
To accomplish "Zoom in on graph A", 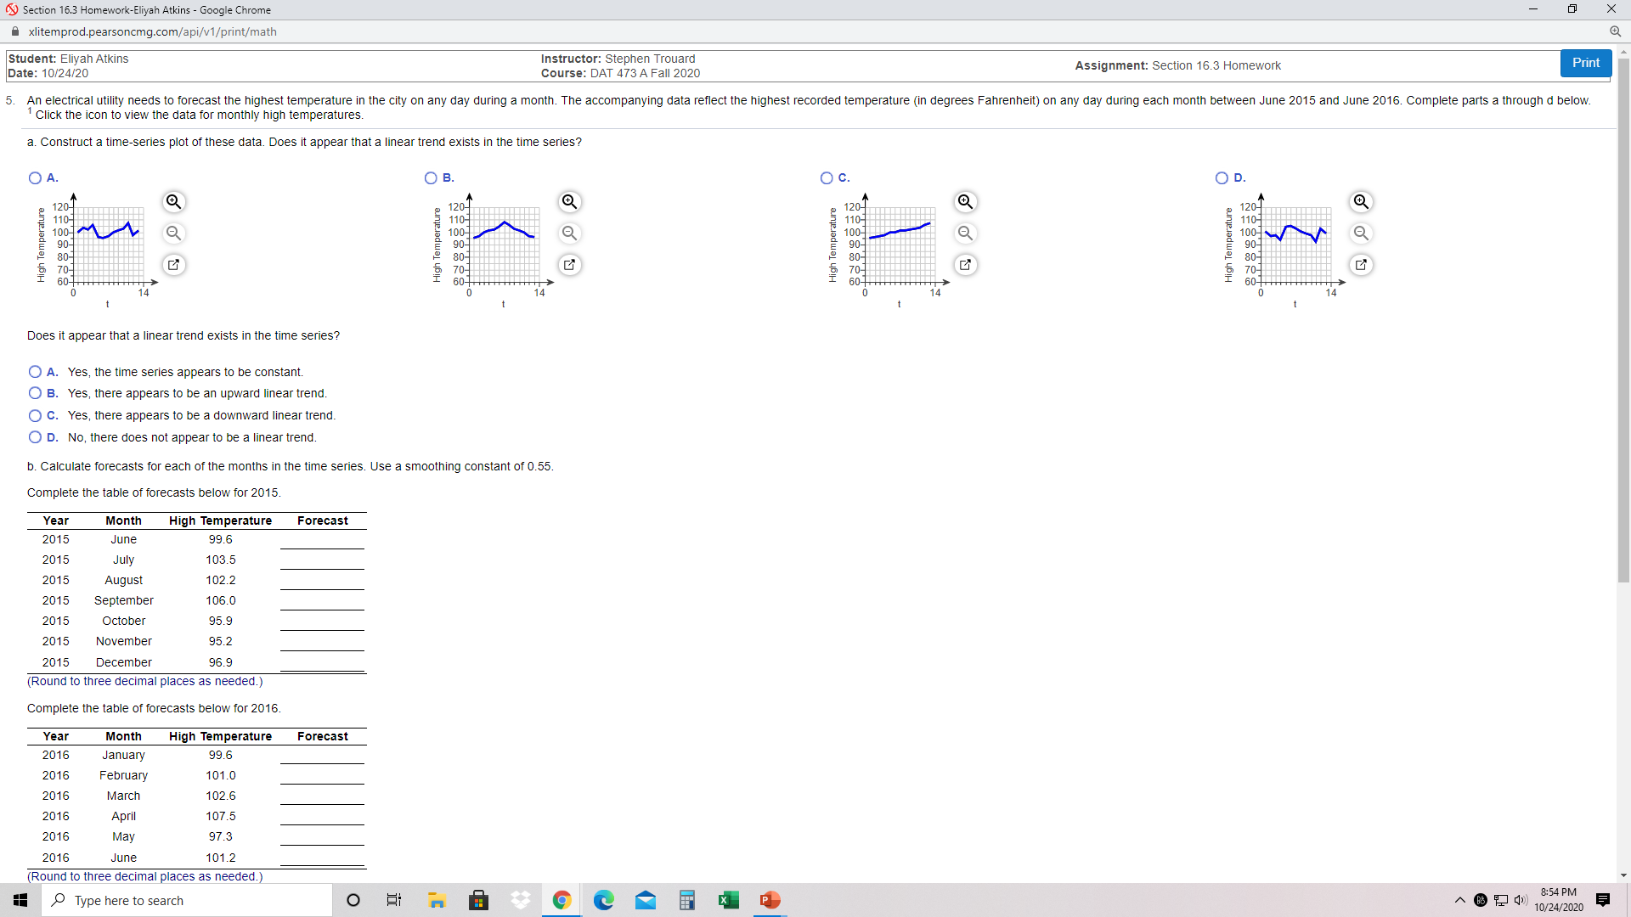I will coord(173,202).
